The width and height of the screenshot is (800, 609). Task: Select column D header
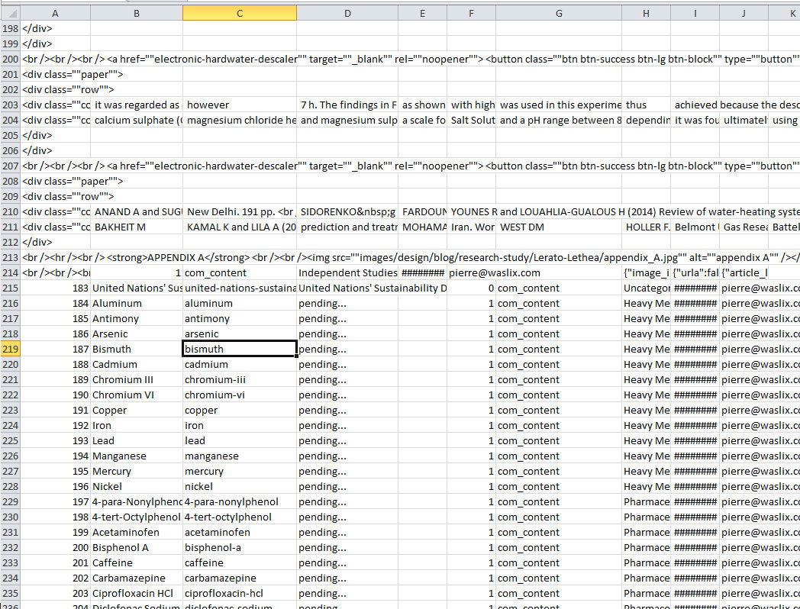tap(347, 13)
